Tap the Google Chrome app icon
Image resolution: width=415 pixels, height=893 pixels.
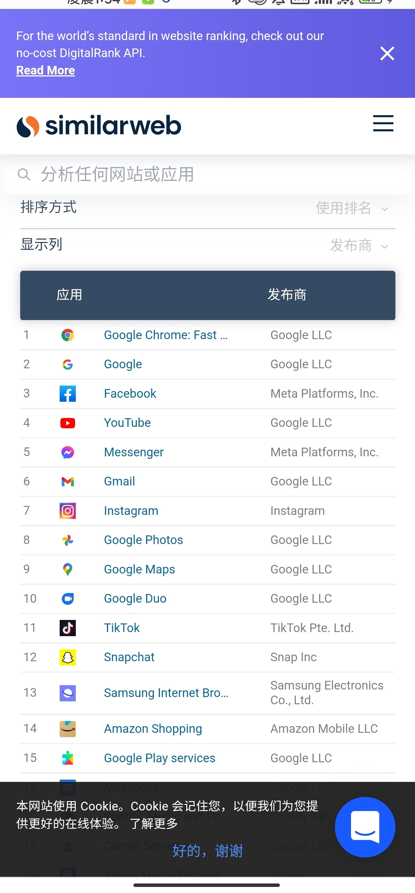67,335
